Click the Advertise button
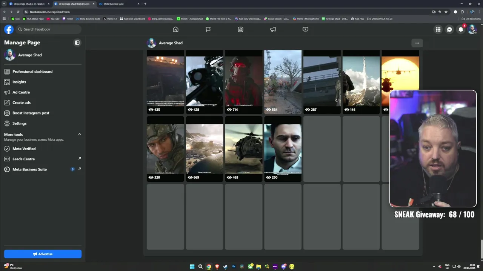The height and width of the screenshot is (271, 483). coord(43,254)
